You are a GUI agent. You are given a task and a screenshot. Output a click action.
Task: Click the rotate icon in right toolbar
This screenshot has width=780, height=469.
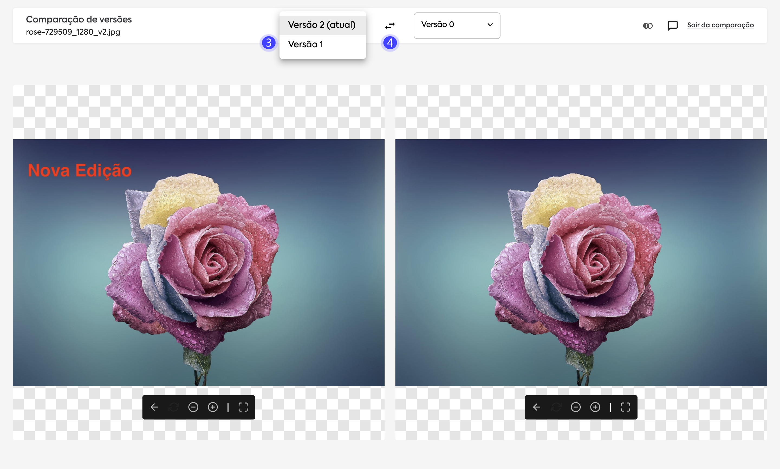(x=556, y=407)
